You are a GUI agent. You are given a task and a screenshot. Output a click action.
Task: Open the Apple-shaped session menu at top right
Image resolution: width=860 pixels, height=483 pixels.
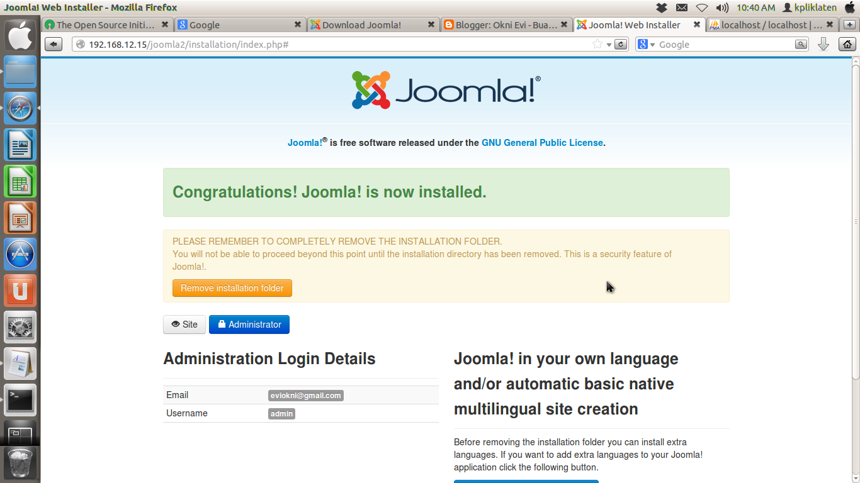850,8
